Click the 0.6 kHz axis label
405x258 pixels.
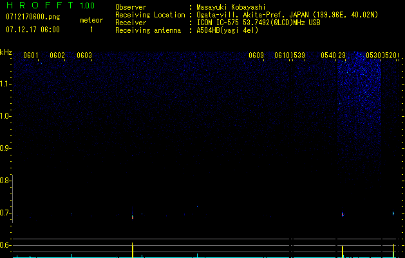click(5, 245)
